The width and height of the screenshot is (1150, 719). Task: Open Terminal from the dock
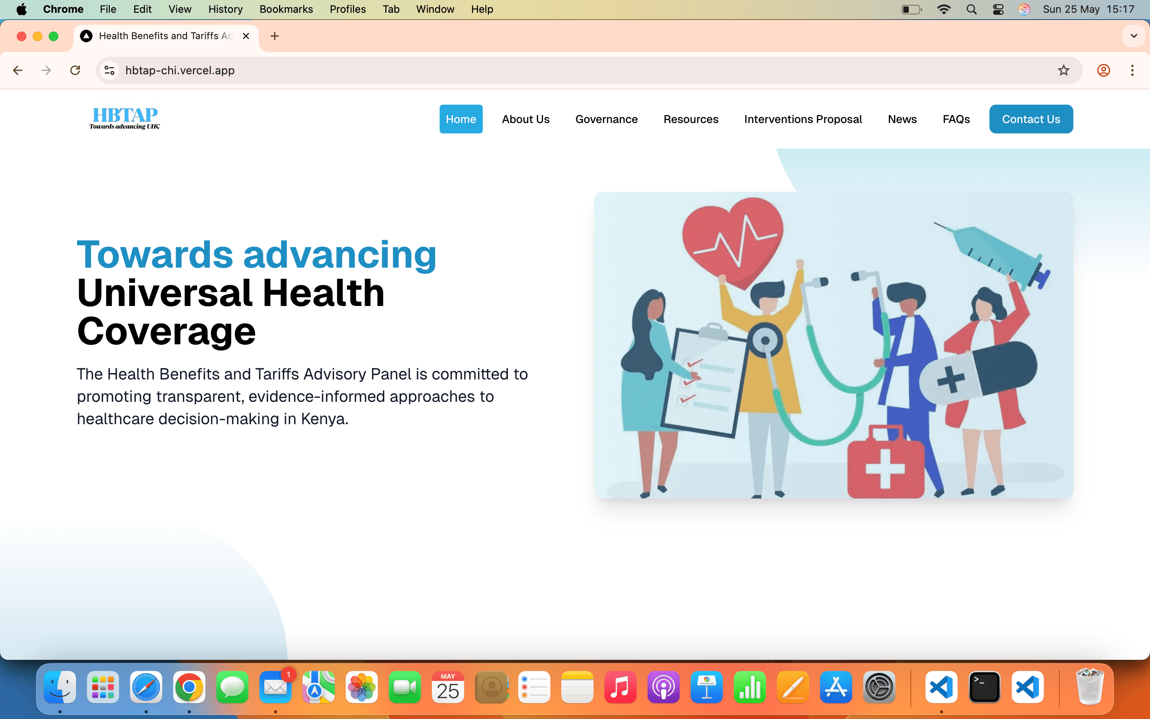[x=985, y=687]
